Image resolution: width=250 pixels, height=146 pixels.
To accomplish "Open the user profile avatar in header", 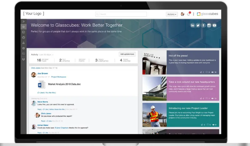I will (x=182, y=14).
